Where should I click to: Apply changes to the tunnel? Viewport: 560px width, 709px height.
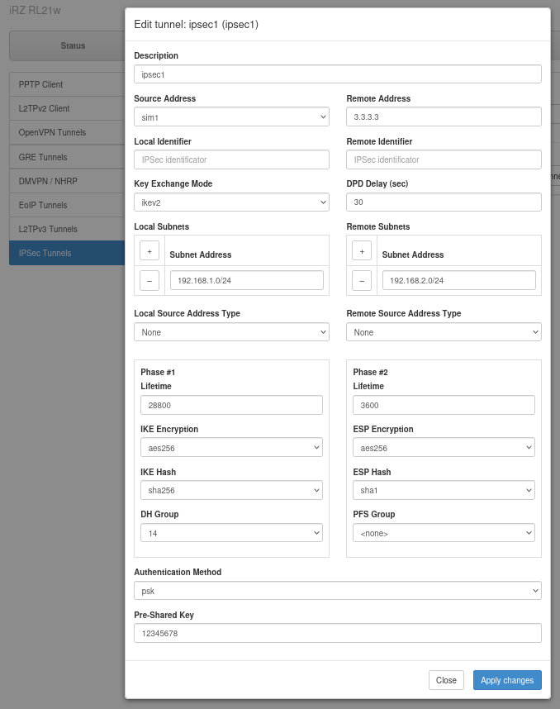[507, 680]
